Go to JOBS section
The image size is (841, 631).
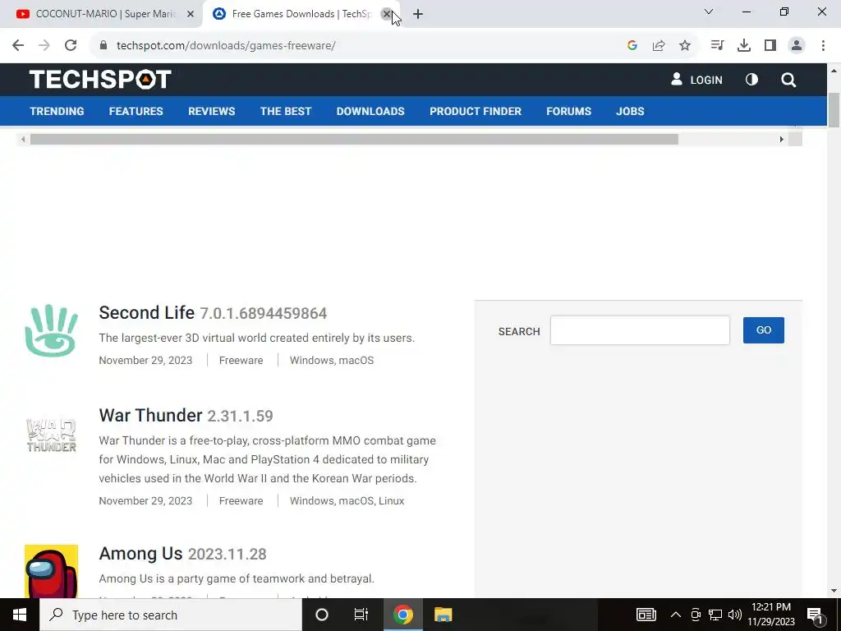point(630,111)
